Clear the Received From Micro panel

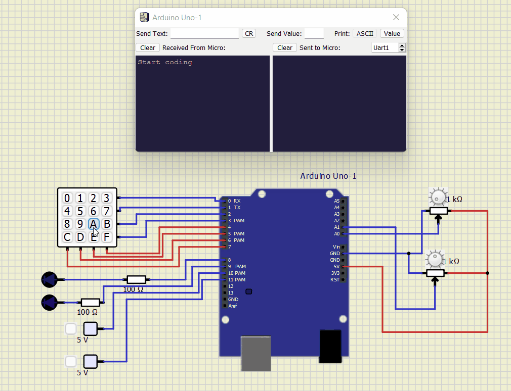coord(148,48)
